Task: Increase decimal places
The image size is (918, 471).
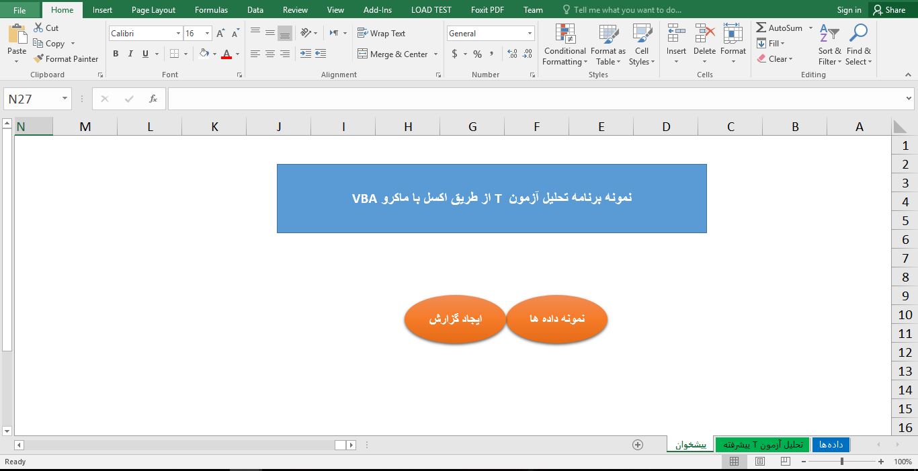Action: (512, 54)
